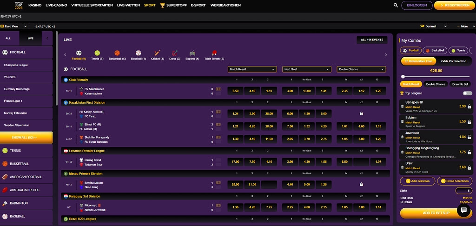This screenshot has width=476, height=226.
Task: Select Tennis chip in My Combo
Action: 458,50
